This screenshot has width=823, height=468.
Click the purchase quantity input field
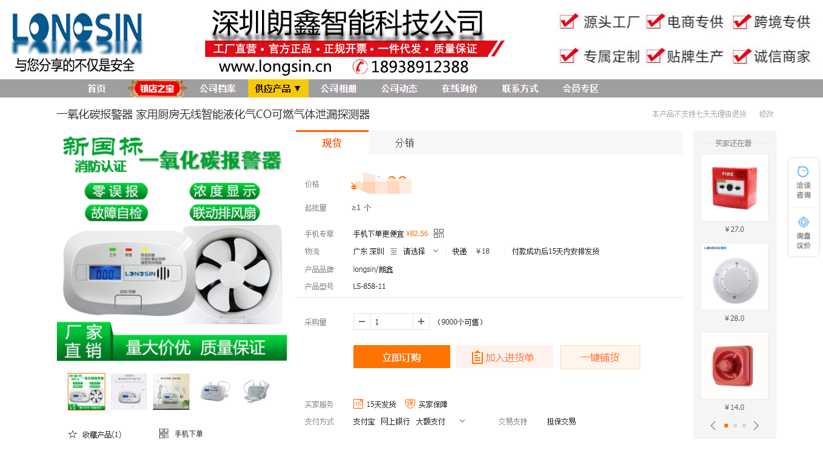392,321
